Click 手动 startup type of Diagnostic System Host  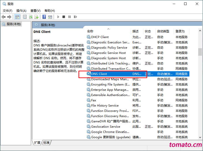point(160,58)
